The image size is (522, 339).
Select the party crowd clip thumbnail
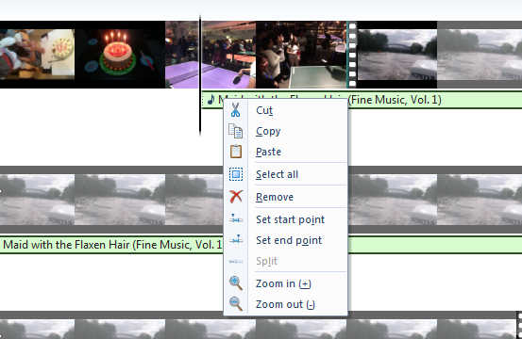(x=301, y=55)
